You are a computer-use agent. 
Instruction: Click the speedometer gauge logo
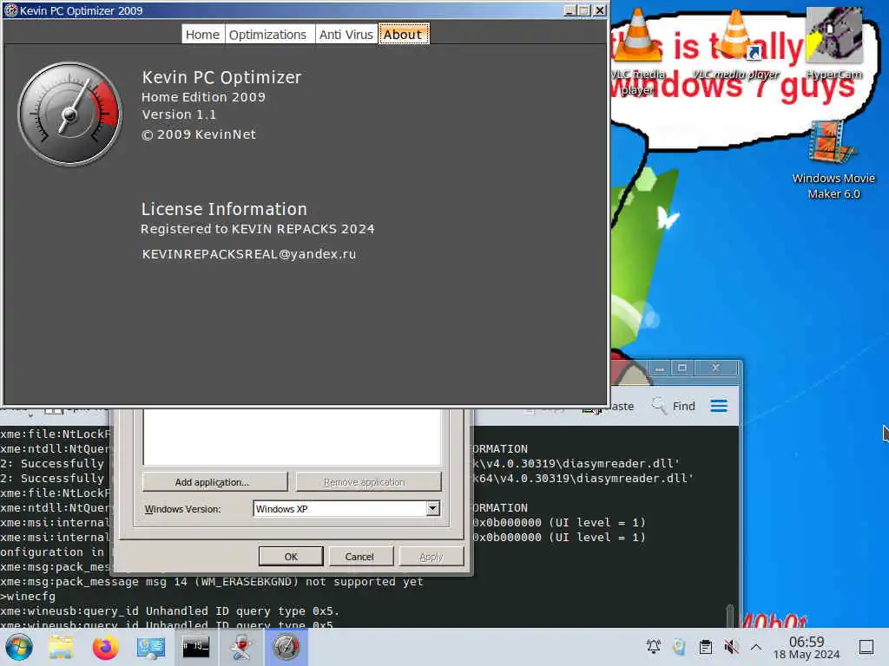pos(69,114)
